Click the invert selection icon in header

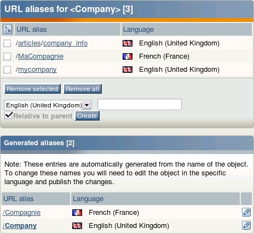8,29
